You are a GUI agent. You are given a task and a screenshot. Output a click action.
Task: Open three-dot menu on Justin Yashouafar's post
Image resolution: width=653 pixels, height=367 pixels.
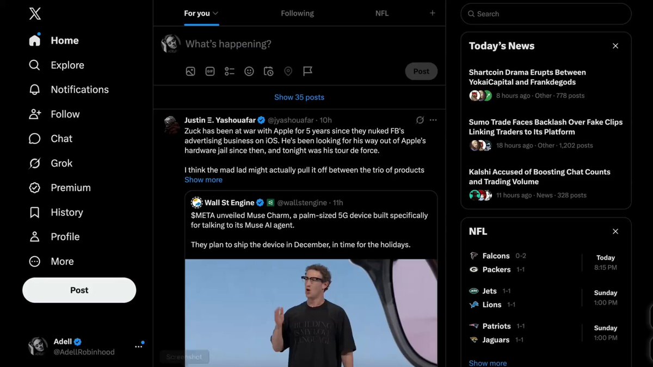coord(433,120)
